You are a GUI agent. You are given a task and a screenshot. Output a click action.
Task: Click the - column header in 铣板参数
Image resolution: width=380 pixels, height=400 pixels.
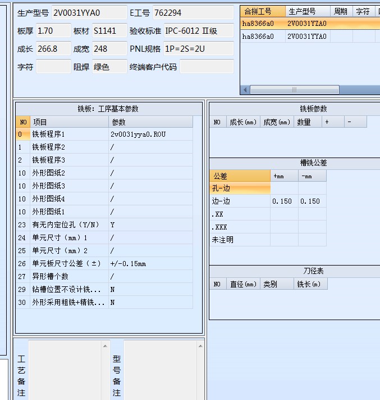click(x=355, y=122)
